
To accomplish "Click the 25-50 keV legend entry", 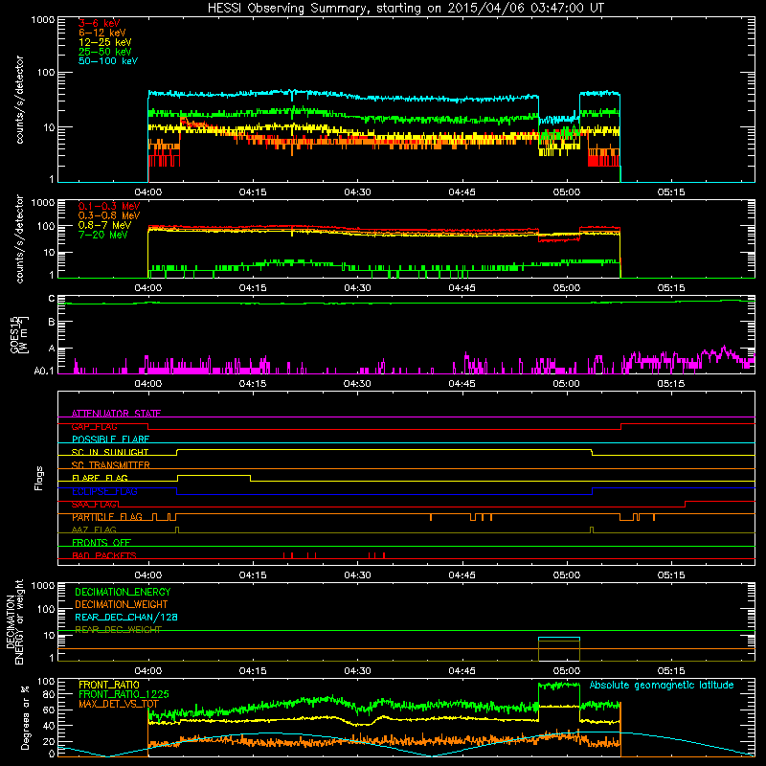I will (104, 52).
